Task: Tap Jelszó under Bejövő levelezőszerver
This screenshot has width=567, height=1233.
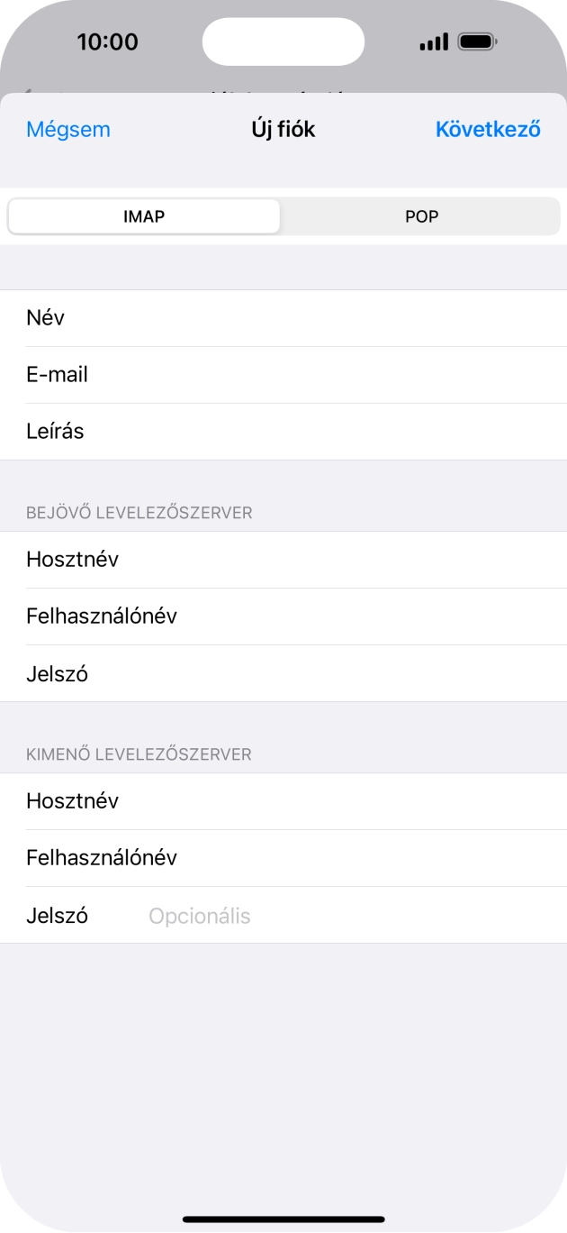Action: coord(283,673)
